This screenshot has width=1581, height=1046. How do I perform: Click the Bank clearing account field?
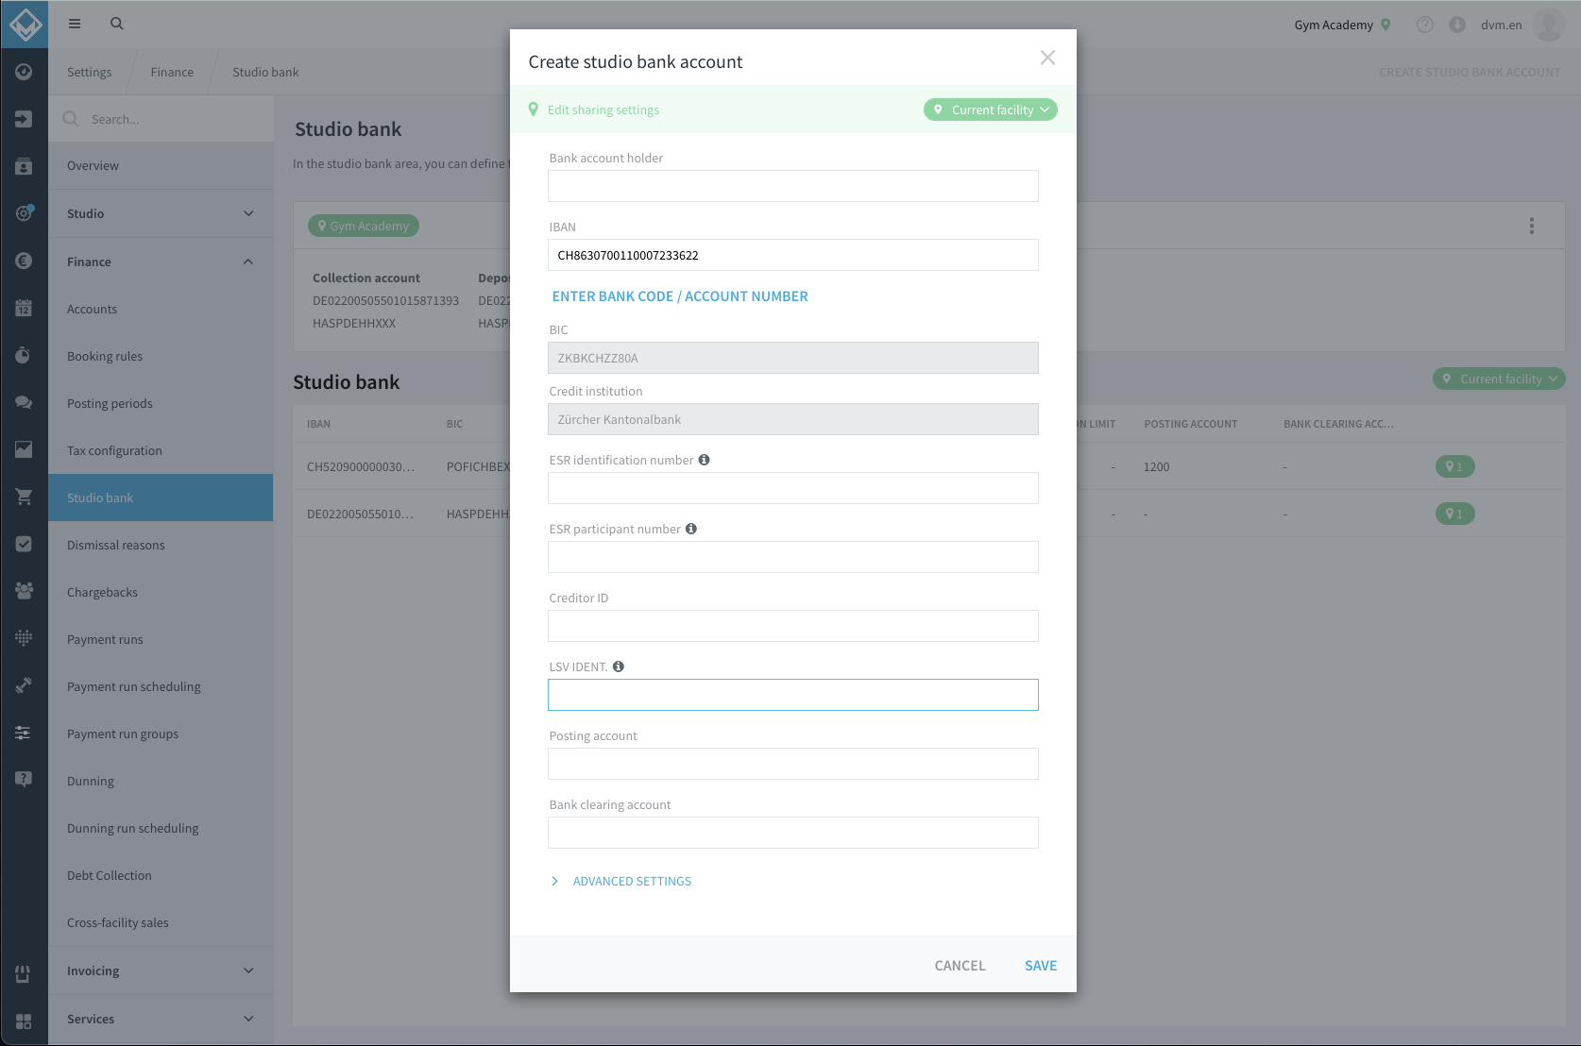point(793,833)
